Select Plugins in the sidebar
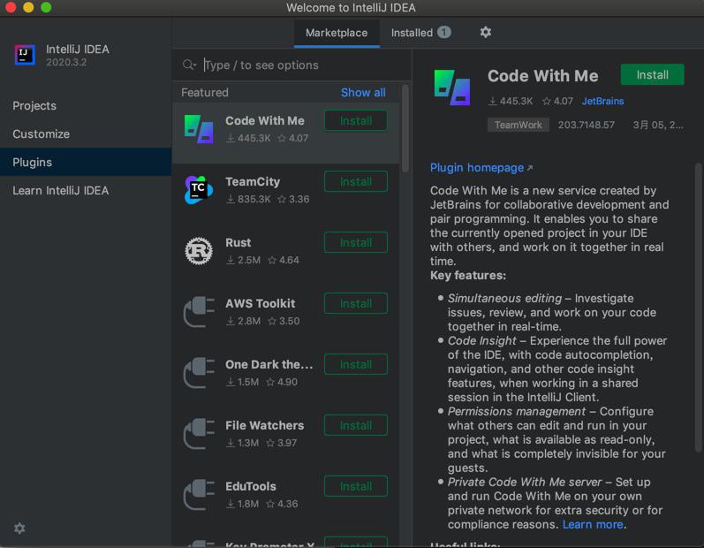704x548 pixels. pos(86,162)
